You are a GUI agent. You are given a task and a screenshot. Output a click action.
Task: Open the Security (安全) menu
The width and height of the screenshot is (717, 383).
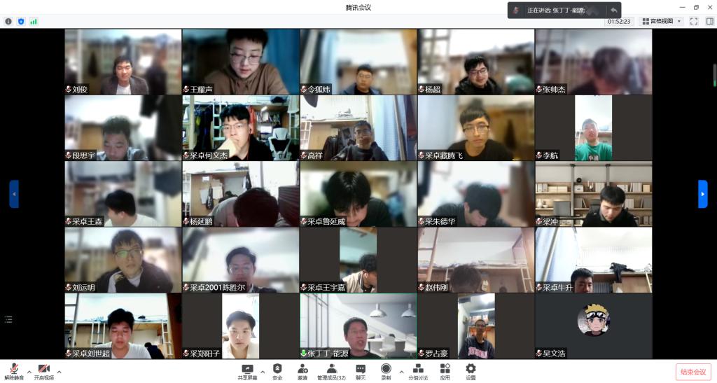(x=277, y=371)
